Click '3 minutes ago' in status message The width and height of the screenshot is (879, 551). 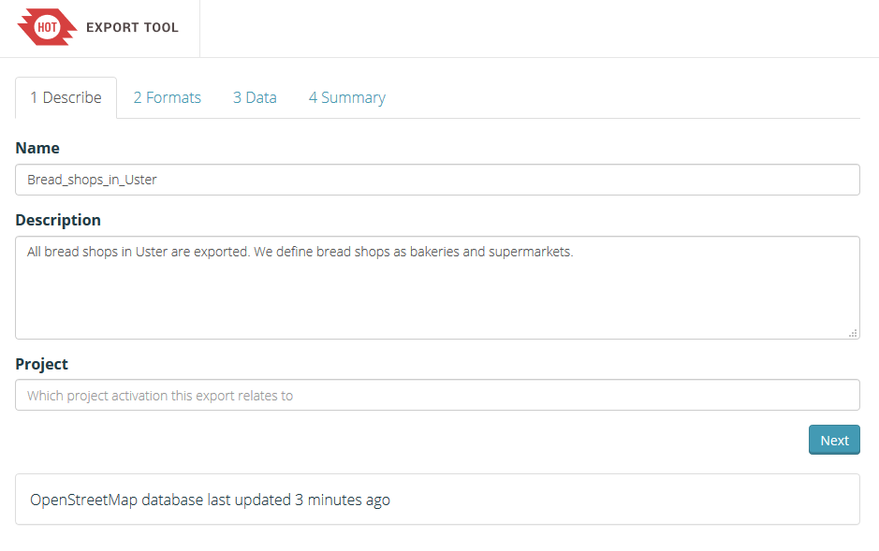click(x=342, y=500)
